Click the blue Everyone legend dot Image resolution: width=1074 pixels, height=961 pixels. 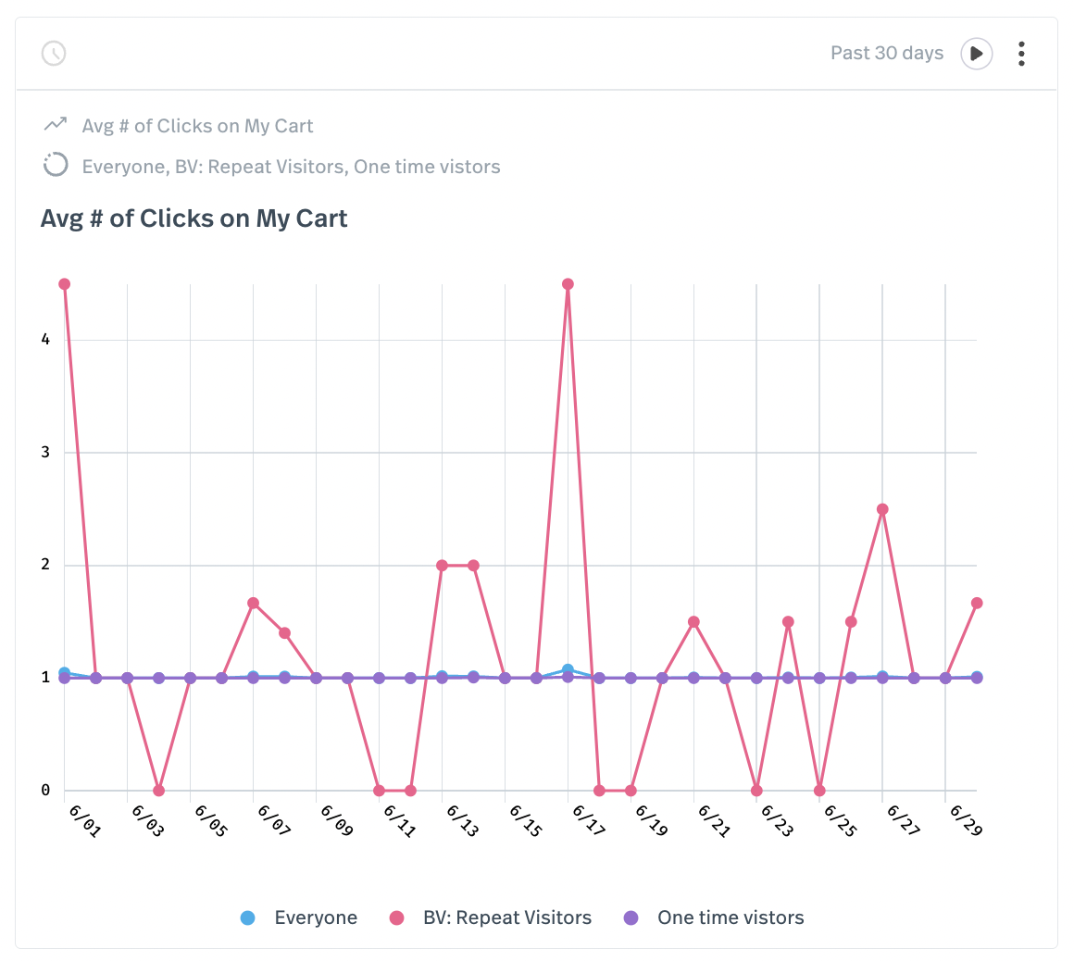tap(247, 917)
